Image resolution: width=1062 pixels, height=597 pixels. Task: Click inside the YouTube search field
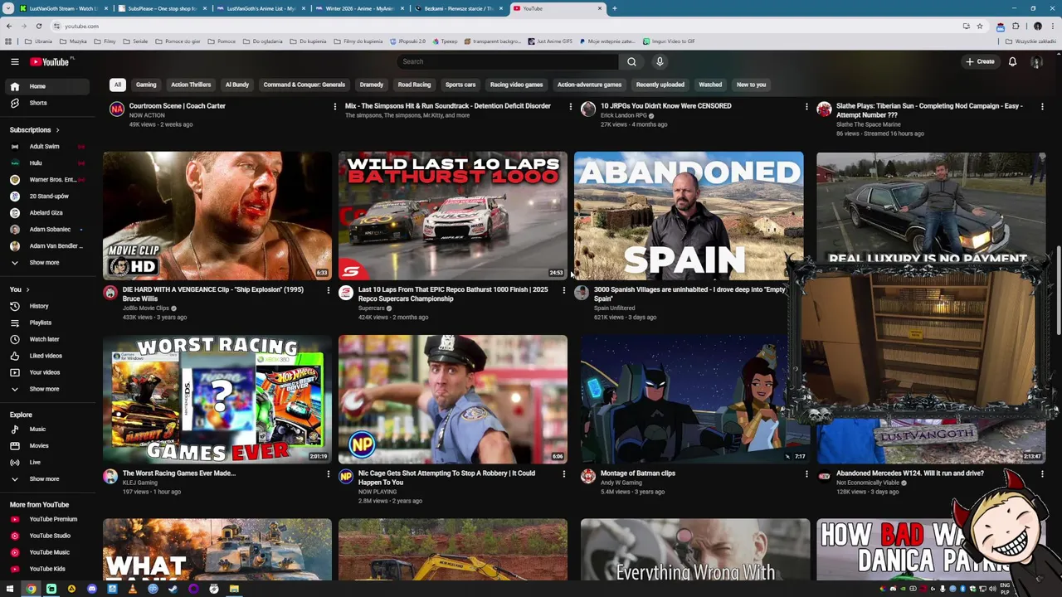coord(508,61)
